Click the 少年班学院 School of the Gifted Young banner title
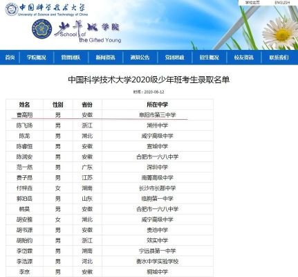The height and width of the screenshot is (277, 298). point(88,33)
